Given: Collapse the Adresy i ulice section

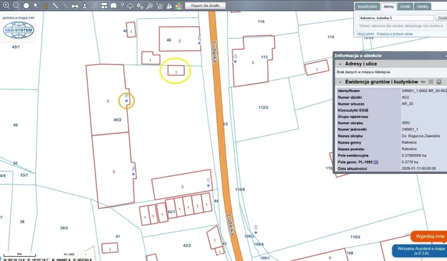Looking at the screenshot, I should point(339,64).
